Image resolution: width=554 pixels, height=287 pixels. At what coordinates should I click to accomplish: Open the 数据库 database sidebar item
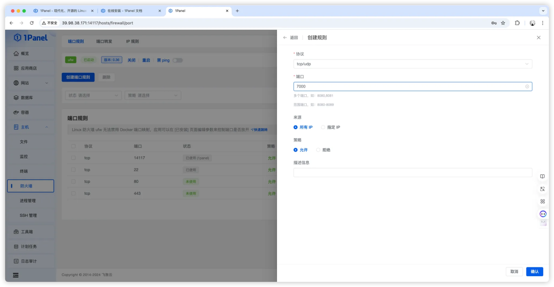(x=30, y=98)
